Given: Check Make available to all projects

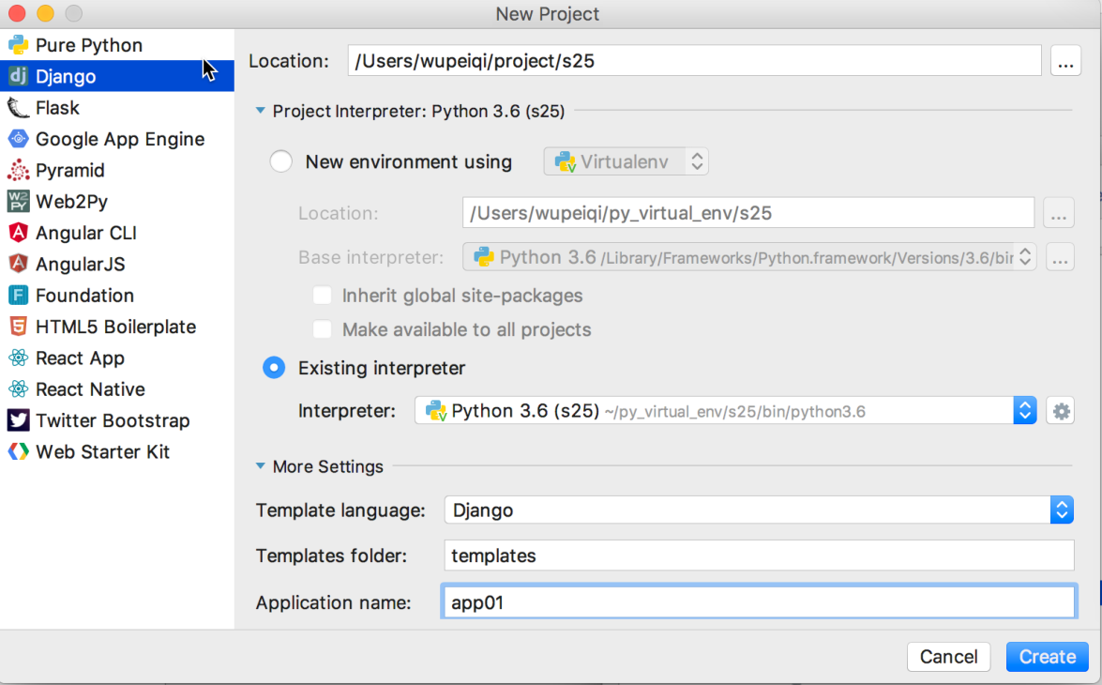Looking at the screenshot, I should pos(323,329).
